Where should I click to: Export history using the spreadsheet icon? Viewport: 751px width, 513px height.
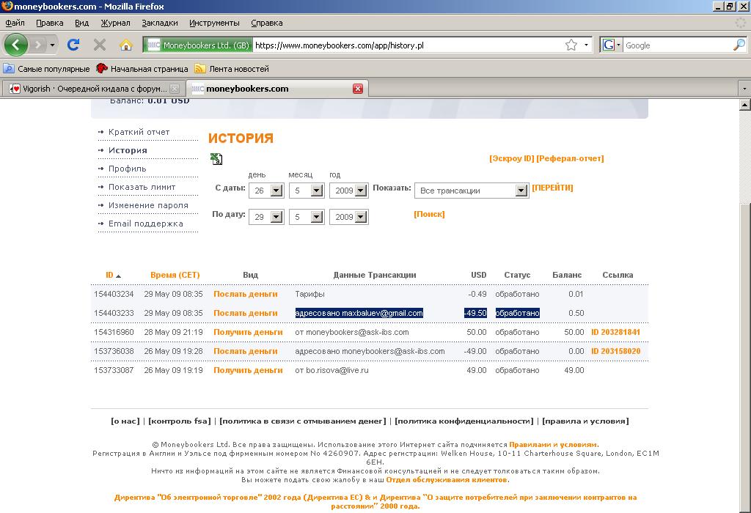click(216, 158)
